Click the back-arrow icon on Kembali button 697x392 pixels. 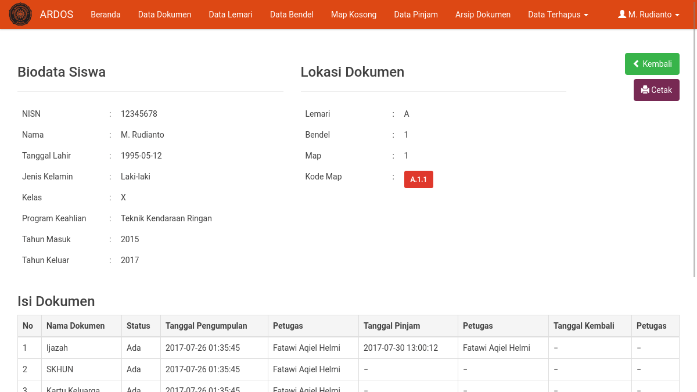636,64
